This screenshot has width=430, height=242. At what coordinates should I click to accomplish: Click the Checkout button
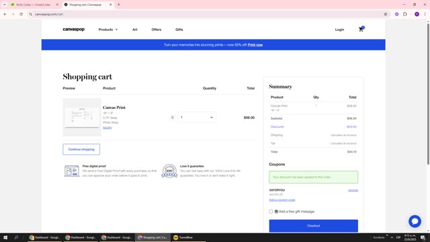tap(314, 226)
